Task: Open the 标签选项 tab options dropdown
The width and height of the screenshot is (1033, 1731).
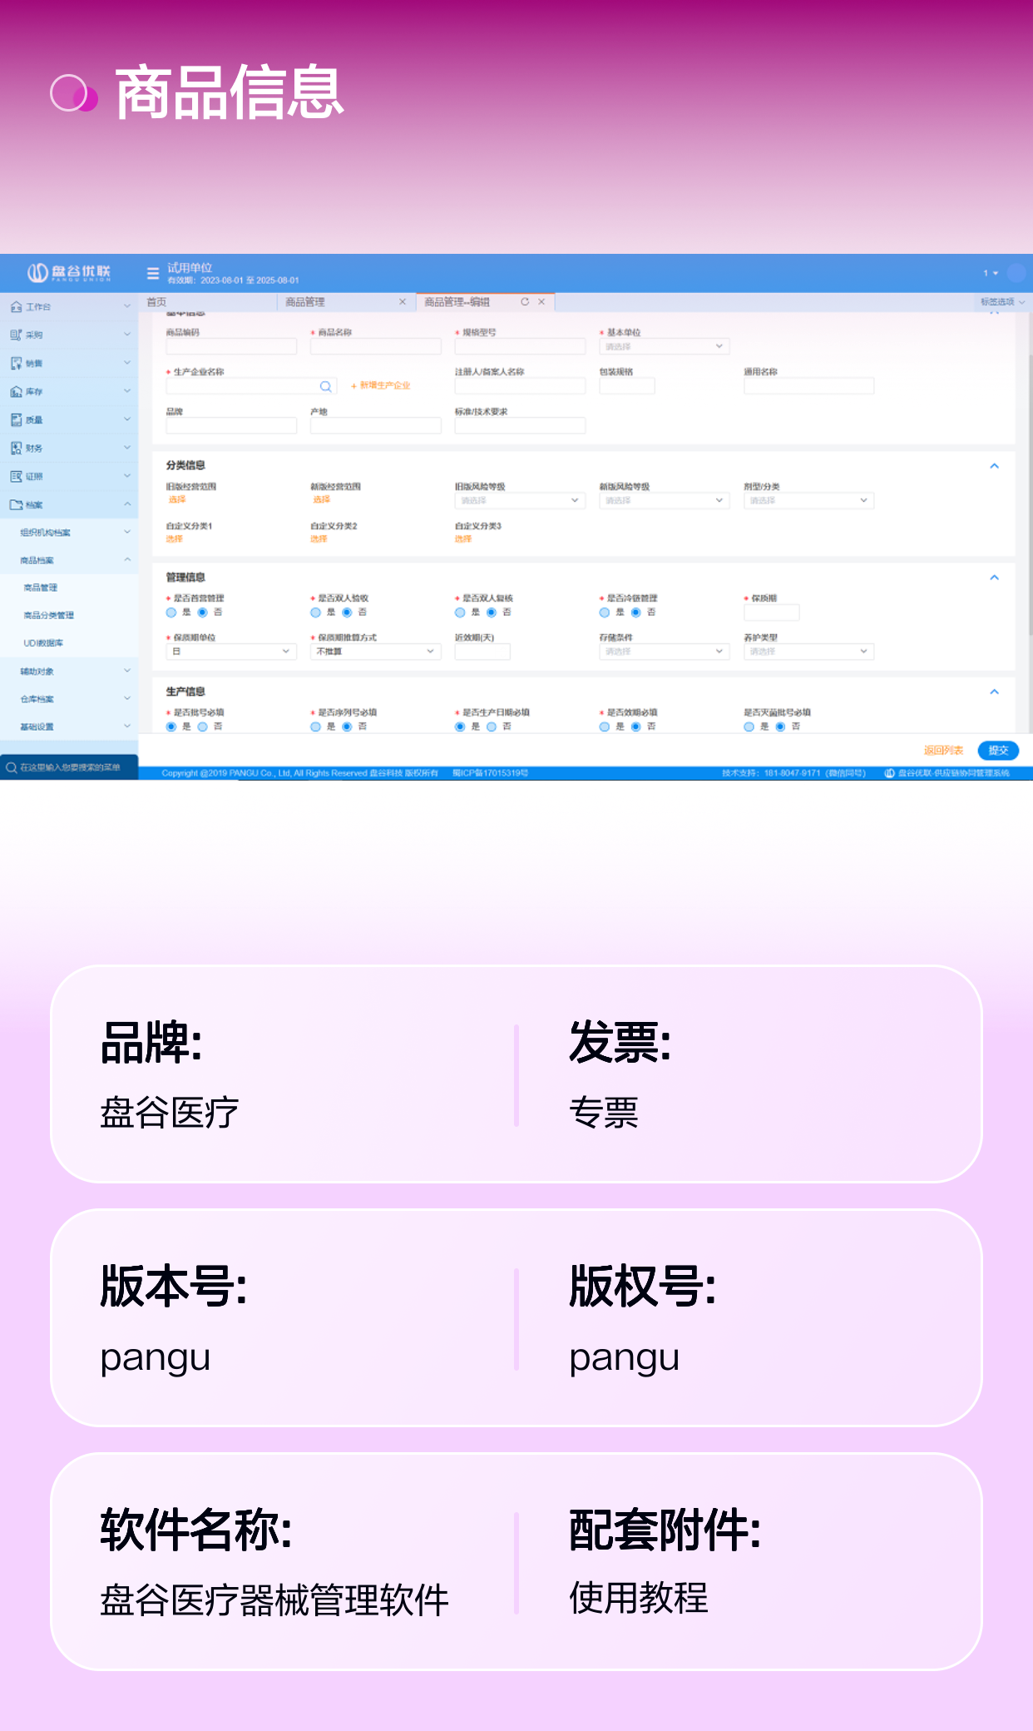Action: pos(1002,302)
